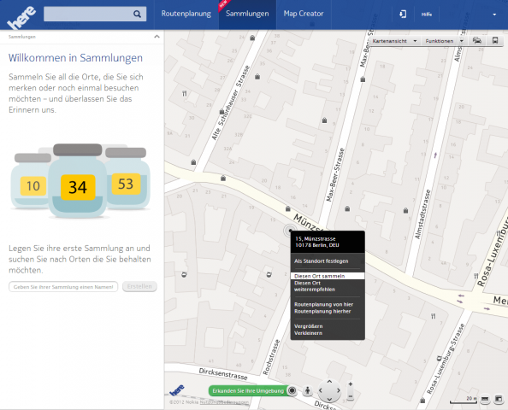The image size is (508, 410).
Task: Click the 15, Münzstrasse address header
Action: tap(328, 242)
